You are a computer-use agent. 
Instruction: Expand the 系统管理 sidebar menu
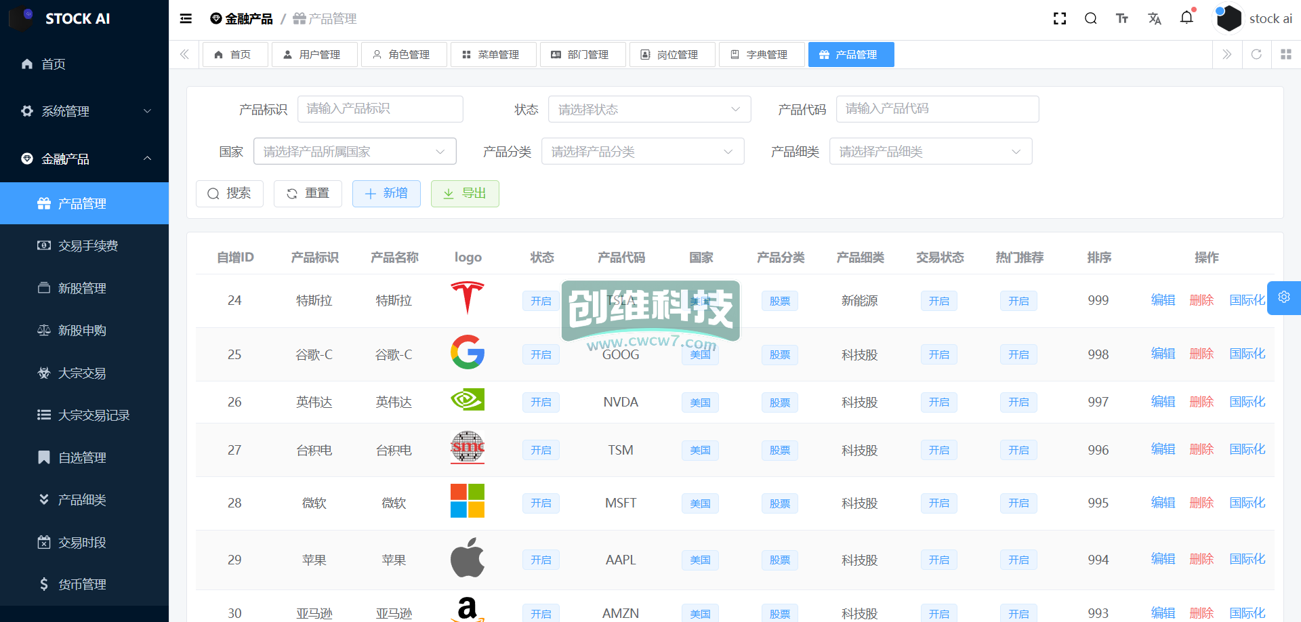coord(84,111)
